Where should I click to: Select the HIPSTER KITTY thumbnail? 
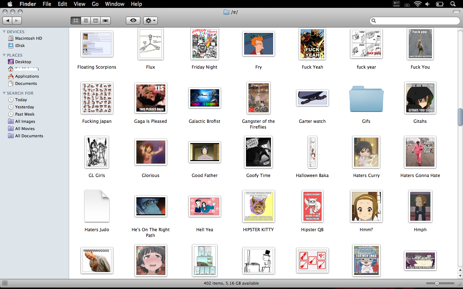(258, 206)
